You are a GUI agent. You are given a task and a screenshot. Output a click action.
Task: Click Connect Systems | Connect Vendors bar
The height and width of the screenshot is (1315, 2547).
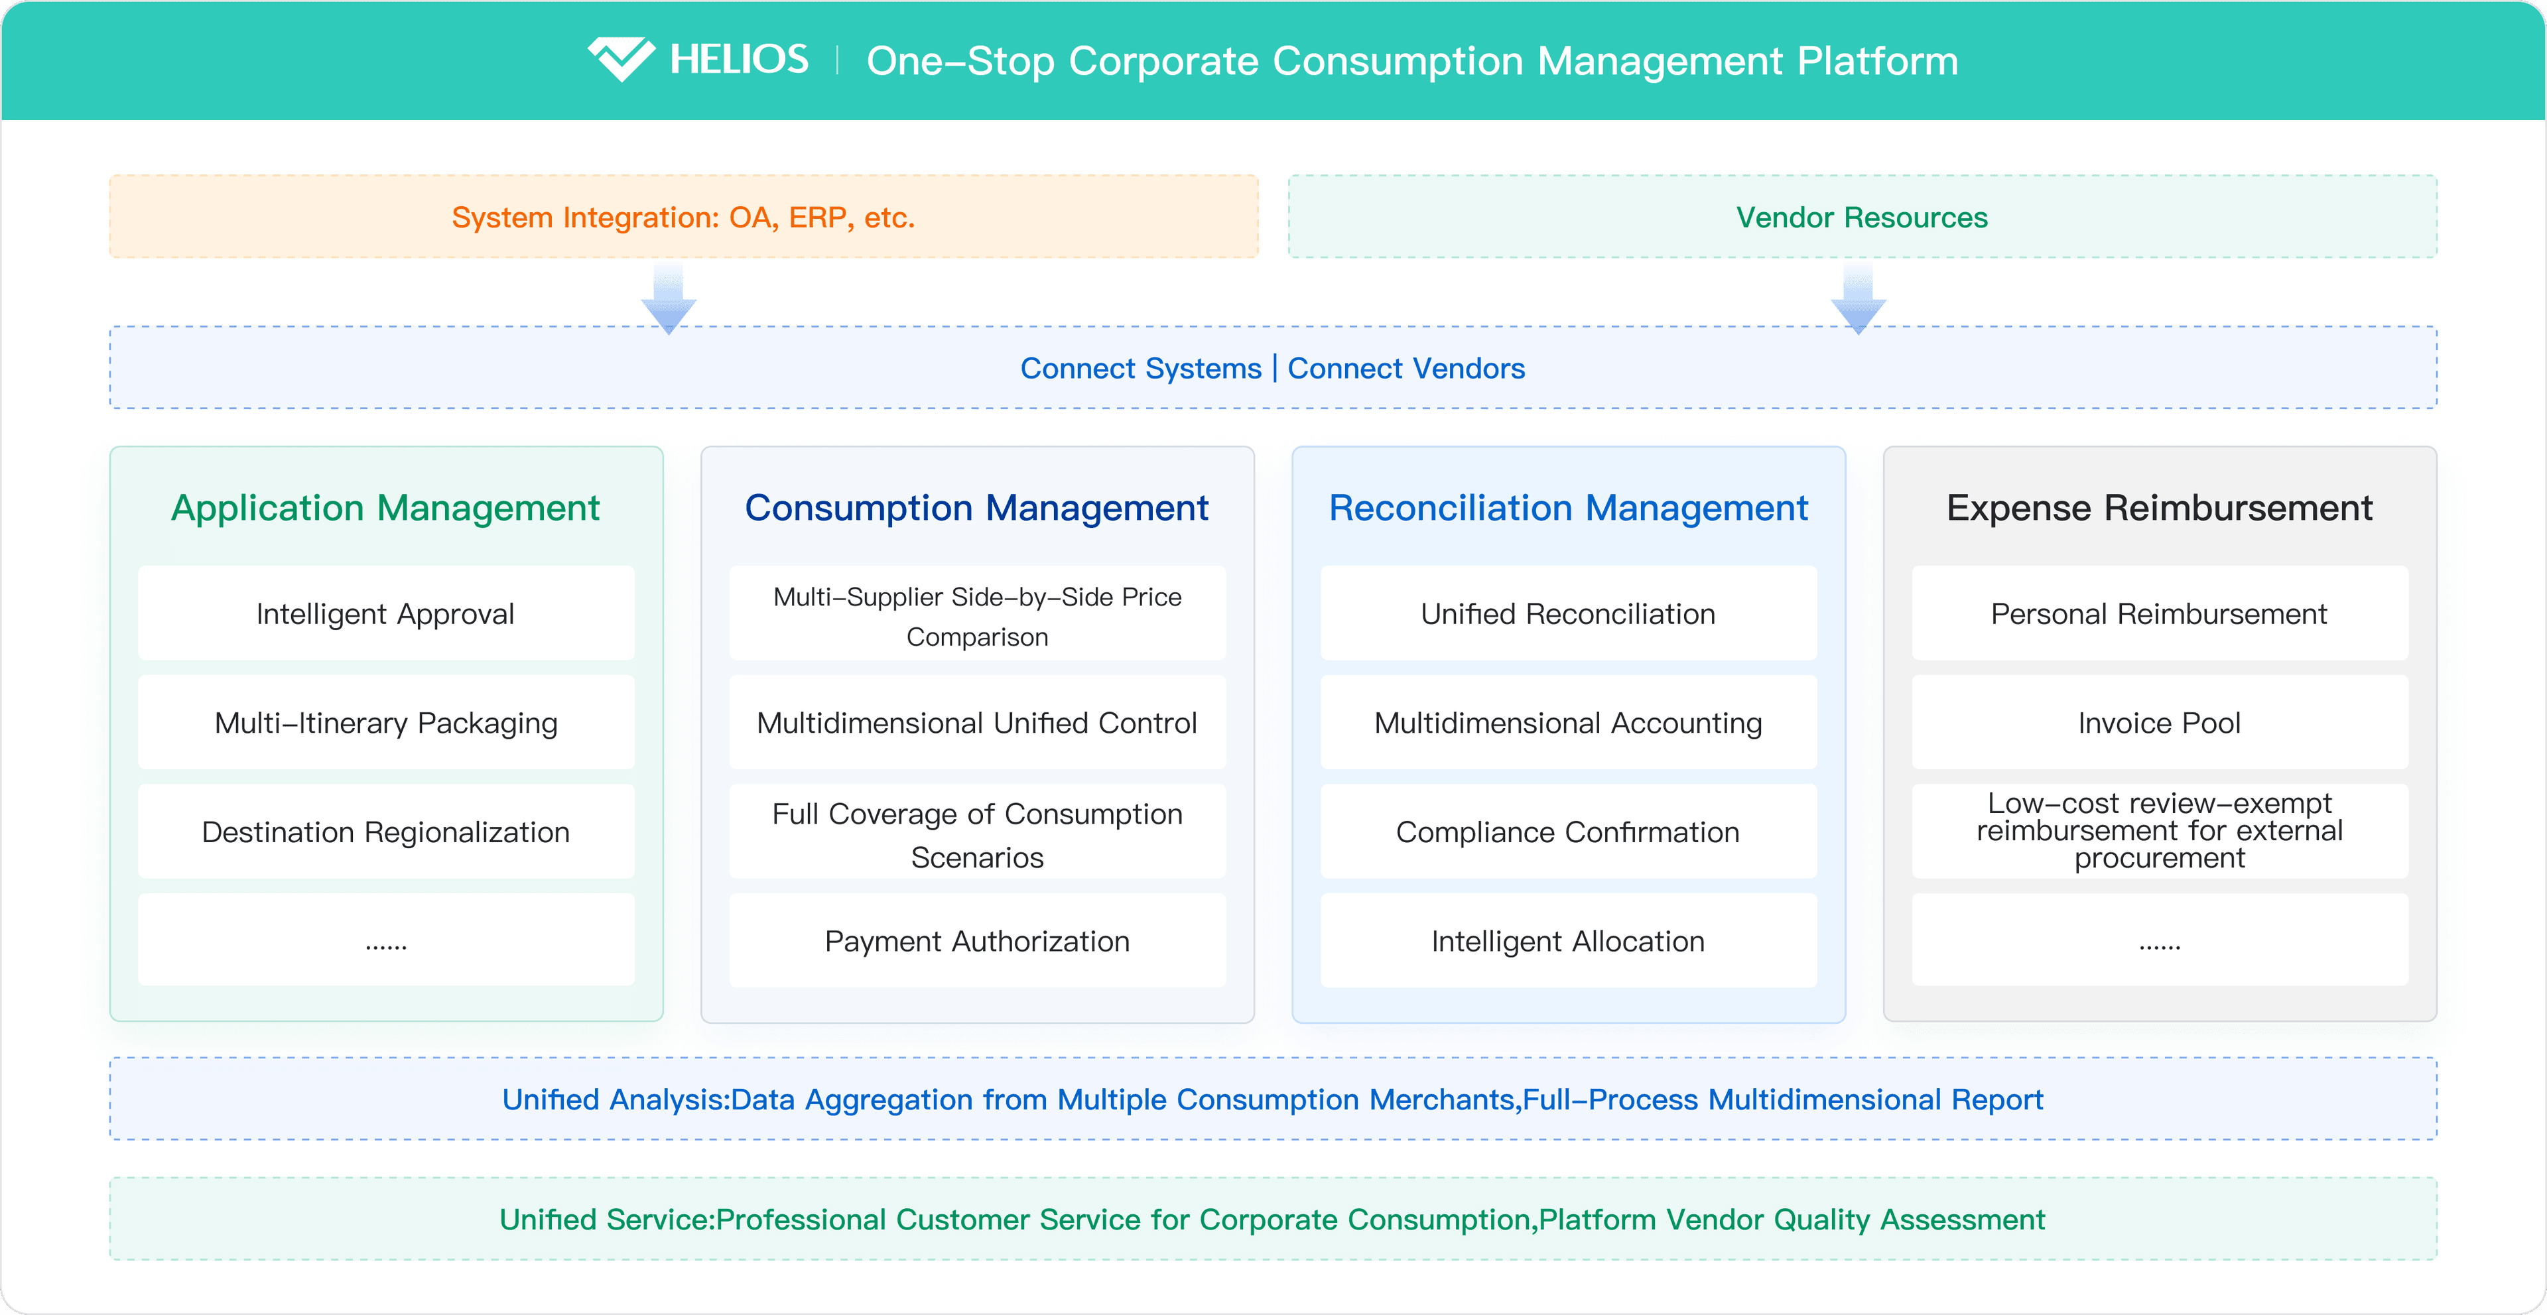[1273, 368]
